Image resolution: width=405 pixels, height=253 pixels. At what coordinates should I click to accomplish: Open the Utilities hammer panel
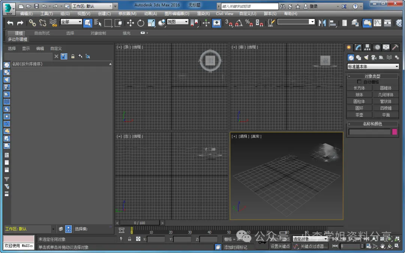[395, 47]
